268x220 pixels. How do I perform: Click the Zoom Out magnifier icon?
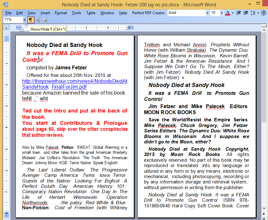[45, 20]
